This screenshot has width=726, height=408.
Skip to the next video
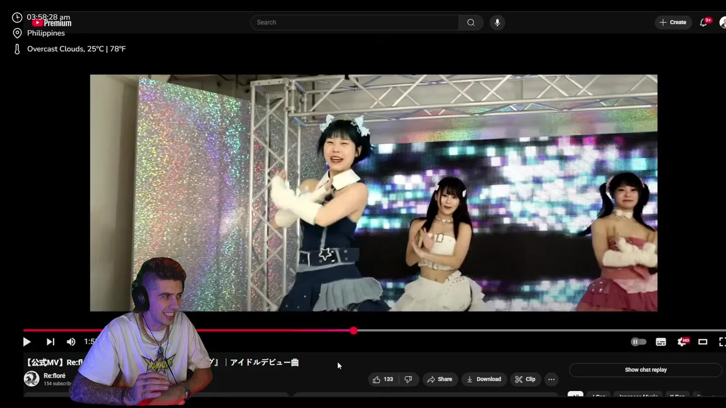pyautogui.click(x=50, y=342)
